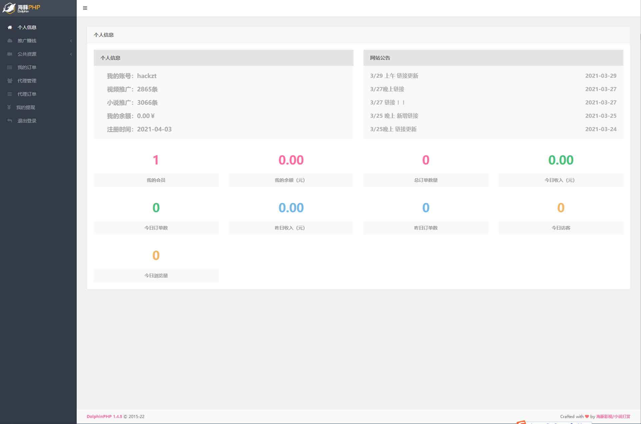
Task: Click the announcement date 2021-03-25
Action: pos(601,116)
